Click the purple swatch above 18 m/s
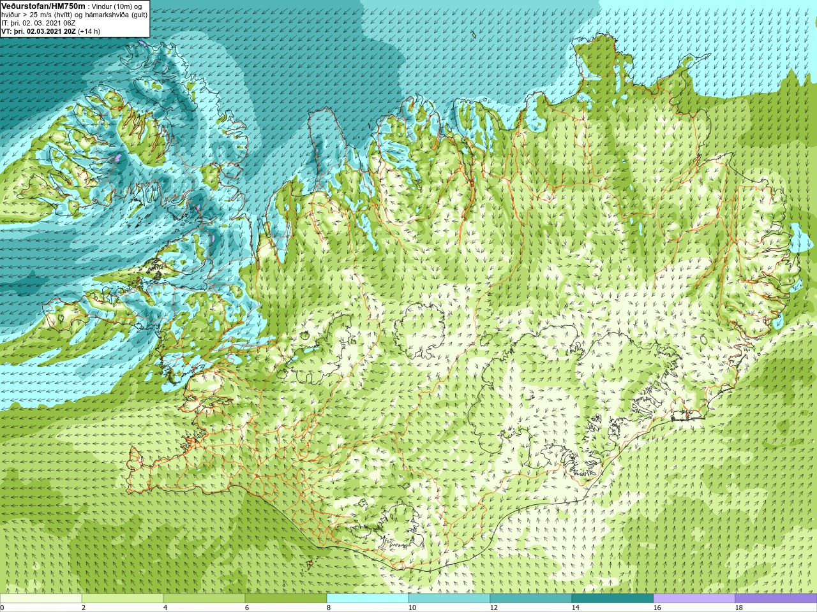Screen dimensions: 817x612 coord(776,599)
